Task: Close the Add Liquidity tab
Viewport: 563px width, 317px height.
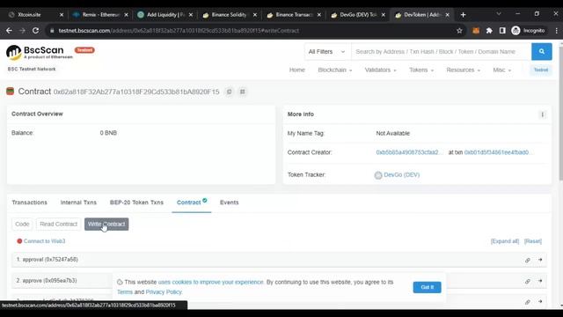Action: (191, 15)
